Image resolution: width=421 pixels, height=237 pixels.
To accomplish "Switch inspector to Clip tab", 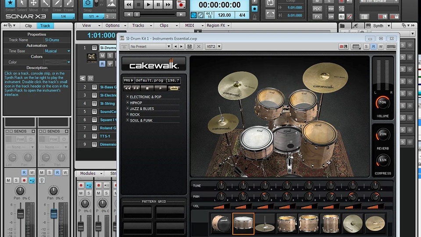I will (x=29, y=26).
